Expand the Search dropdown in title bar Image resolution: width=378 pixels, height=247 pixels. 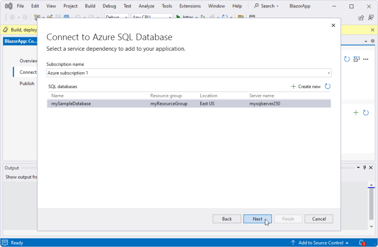click(x=277, y=6)
